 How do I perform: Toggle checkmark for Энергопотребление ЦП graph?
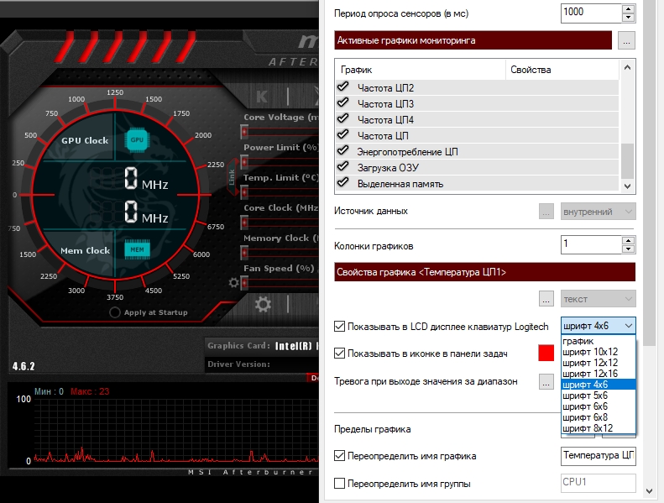pyautogui.click(x=343, y=151)
